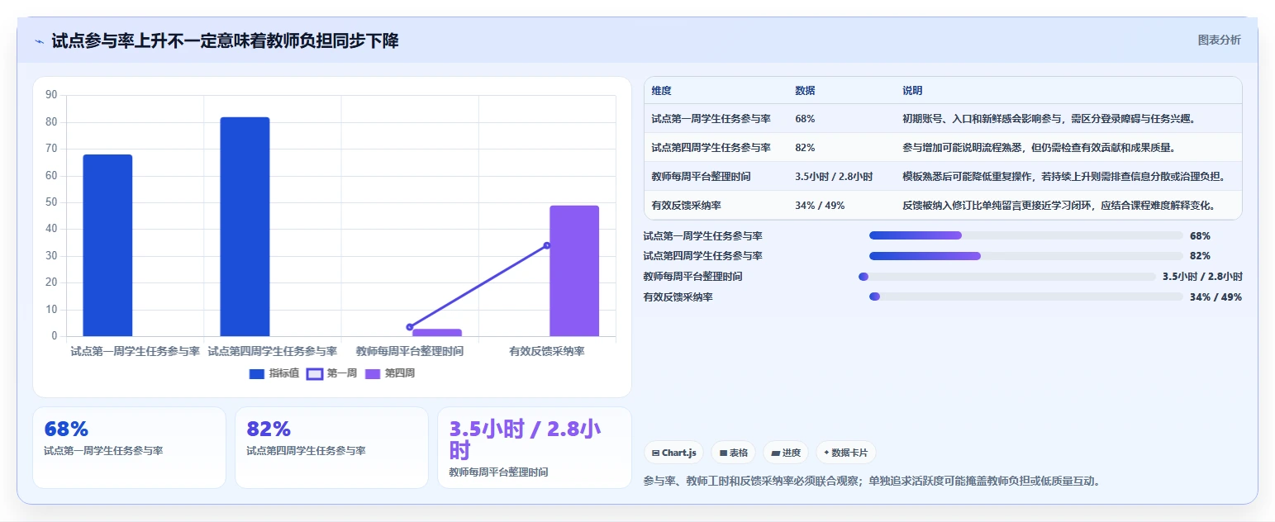Click the 表格 tag

pyautogui.click(x=733, y=453)
